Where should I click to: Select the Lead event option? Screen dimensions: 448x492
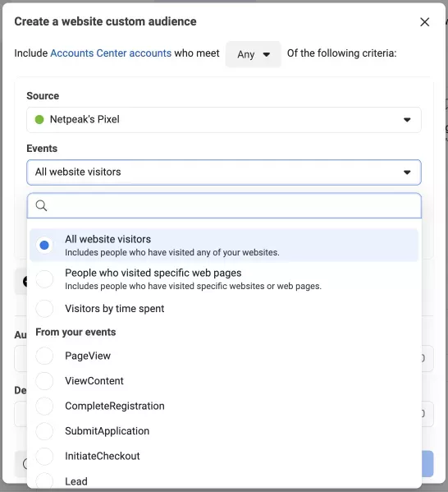point(44,481)
